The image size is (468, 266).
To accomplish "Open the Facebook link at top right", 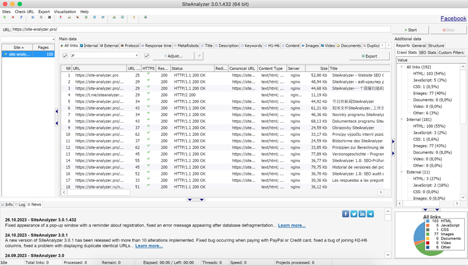I will 453,19.
